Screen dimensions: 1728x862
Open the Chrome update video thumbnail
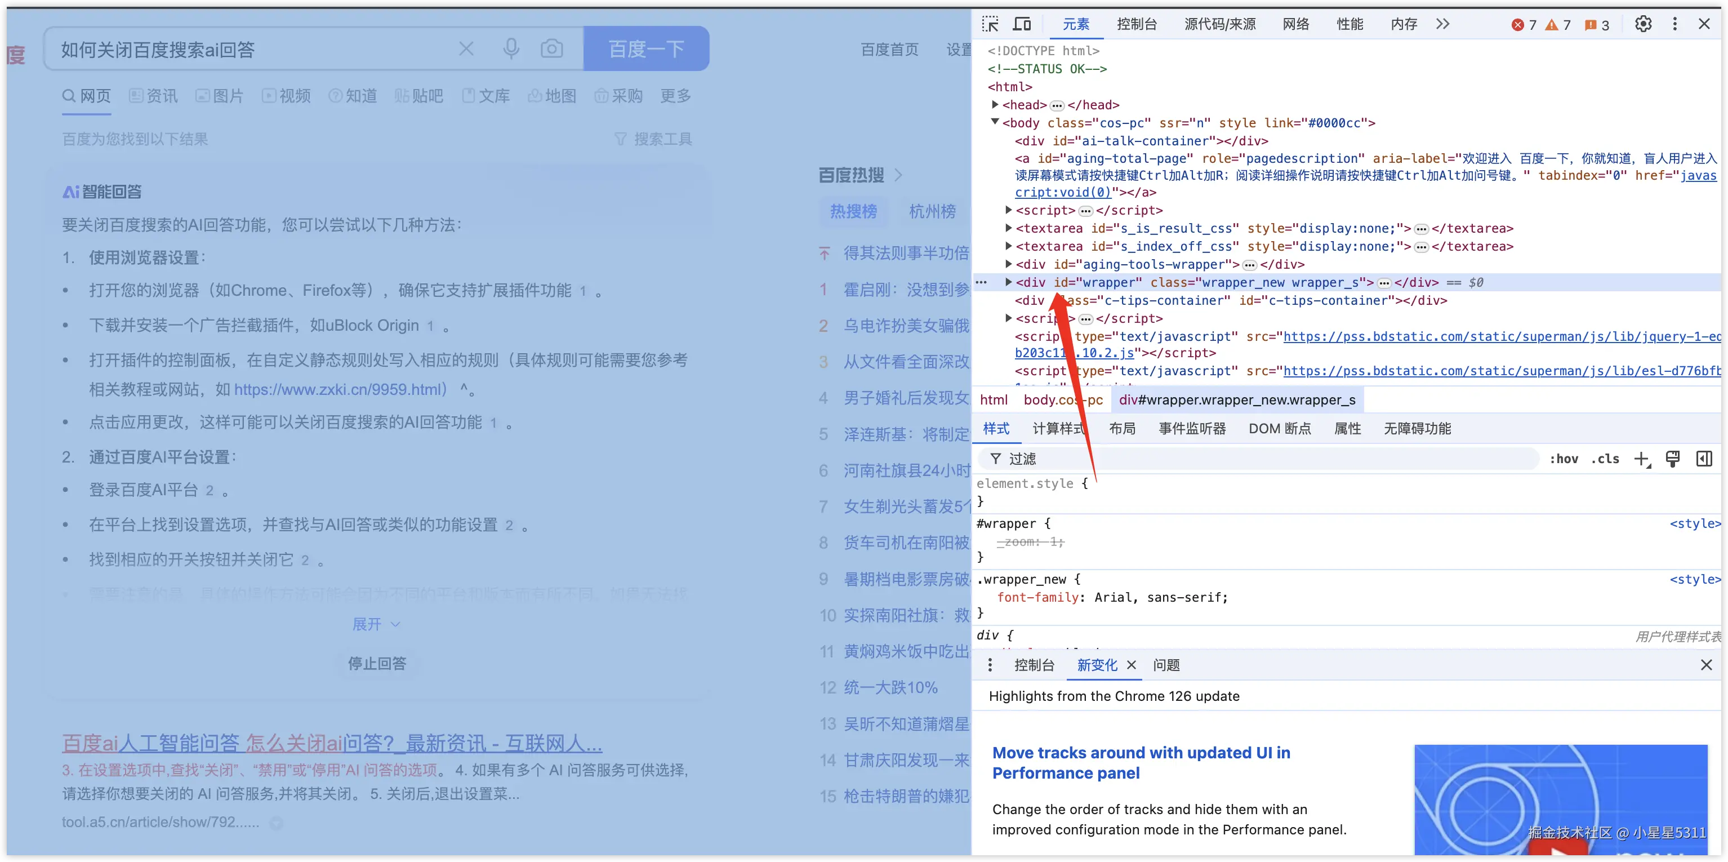pos(1561,799)
